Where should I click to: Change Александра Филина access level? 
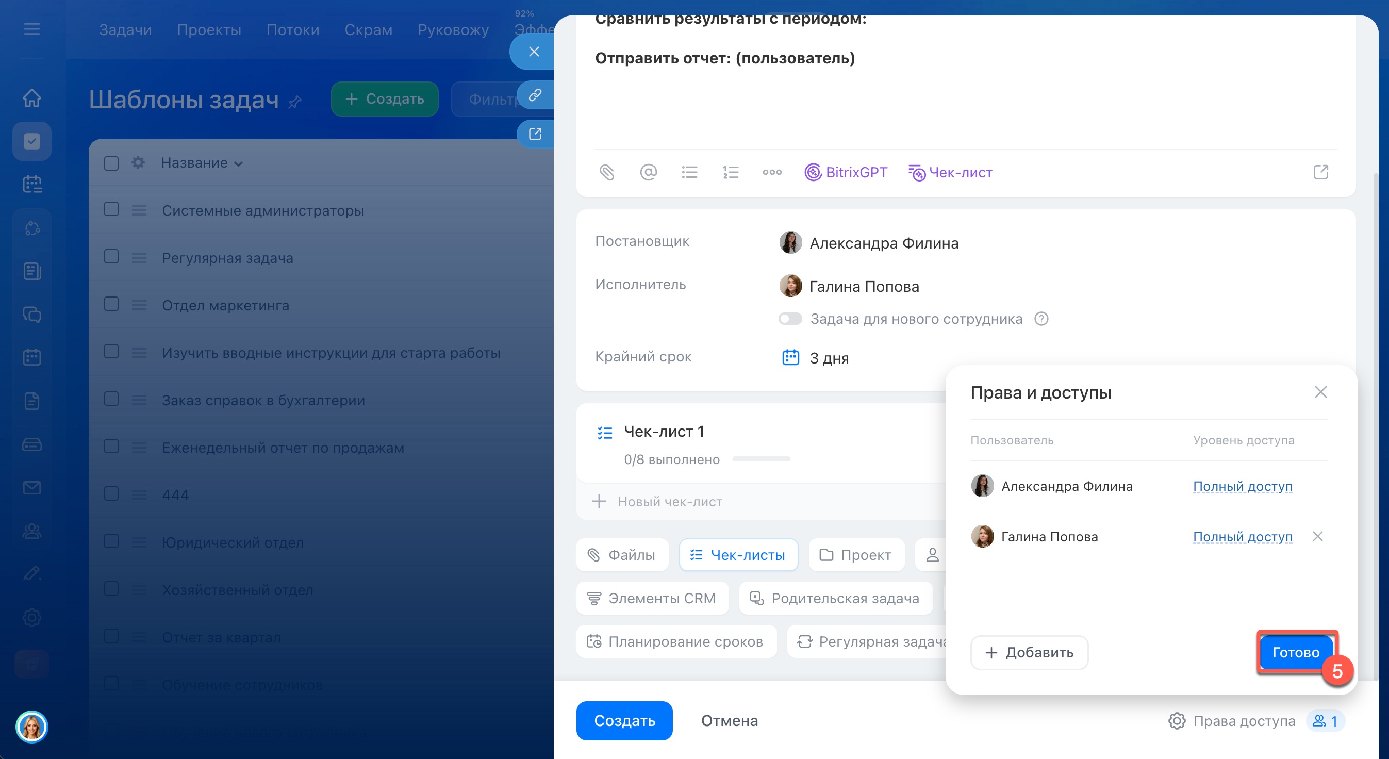click(1243, 486)
